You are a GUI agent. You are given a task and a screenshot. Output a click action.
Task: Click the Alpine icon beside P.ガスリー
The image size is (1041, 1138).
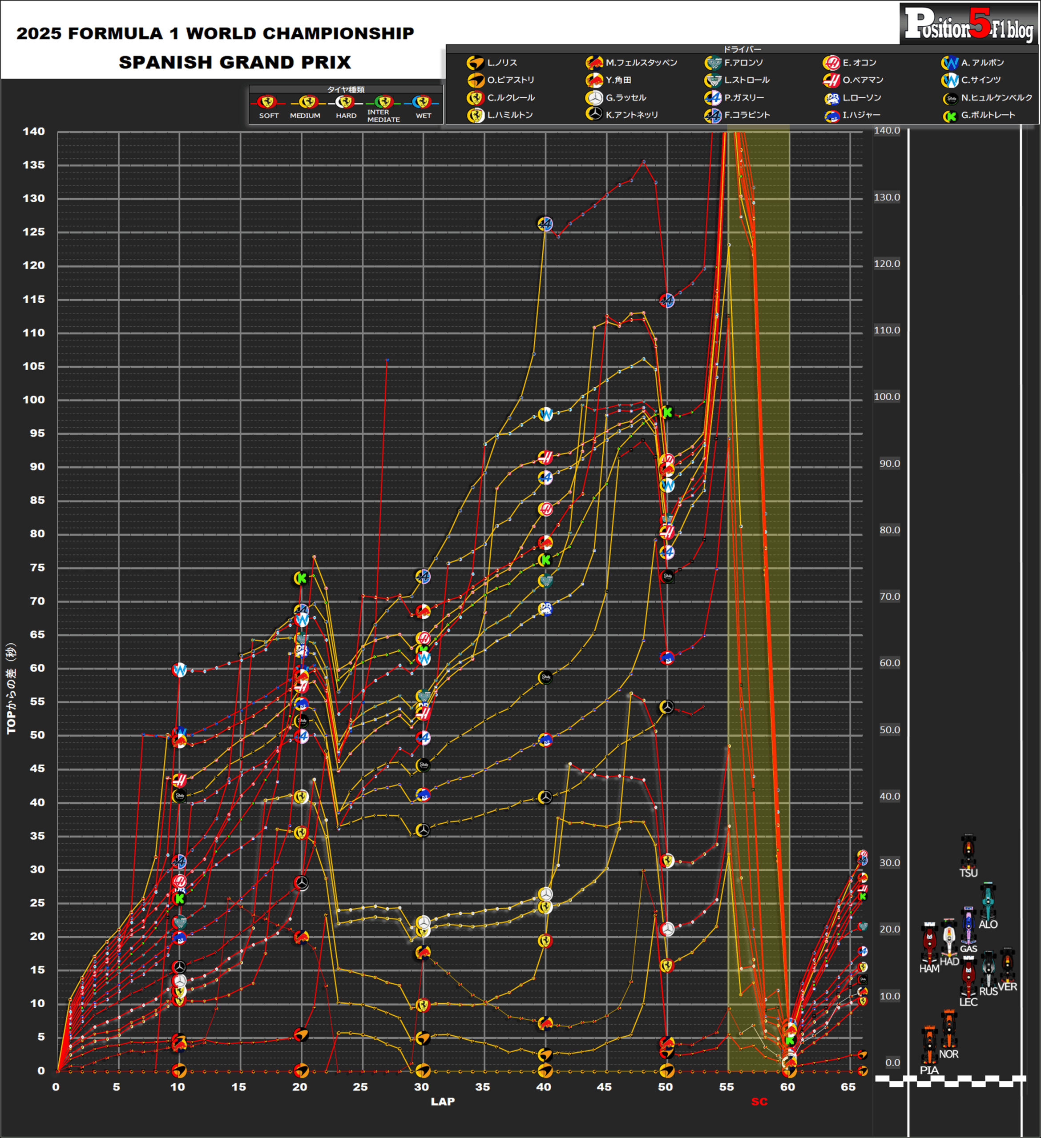tap(714, 98)
